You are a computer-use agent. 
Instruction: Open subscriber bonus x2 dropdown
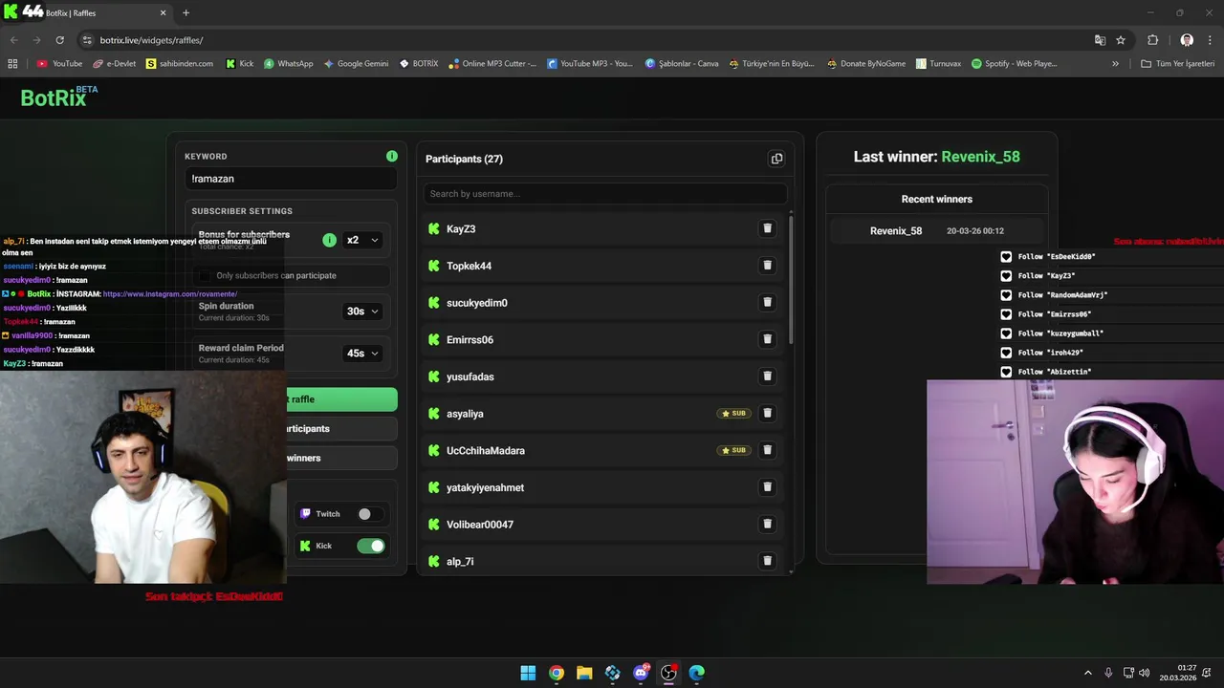coord(362,240)
